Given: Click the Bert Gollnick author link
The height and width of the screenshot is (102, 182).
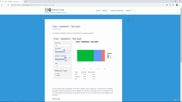Looking at the screenshot, I should [x=58, y=29].
